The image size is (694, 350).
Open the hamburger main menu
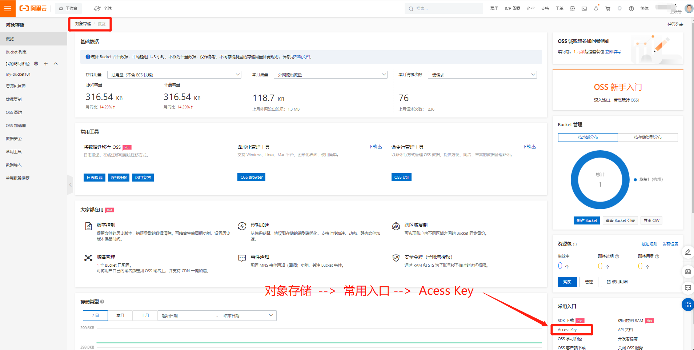[x=8, y=8]
